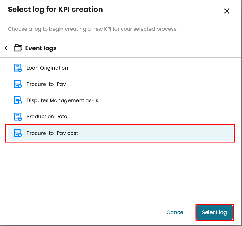This screenshot has width=242, height=226.
Task: Click the Event logs folder icon
Action: click(x=18, y=48)
